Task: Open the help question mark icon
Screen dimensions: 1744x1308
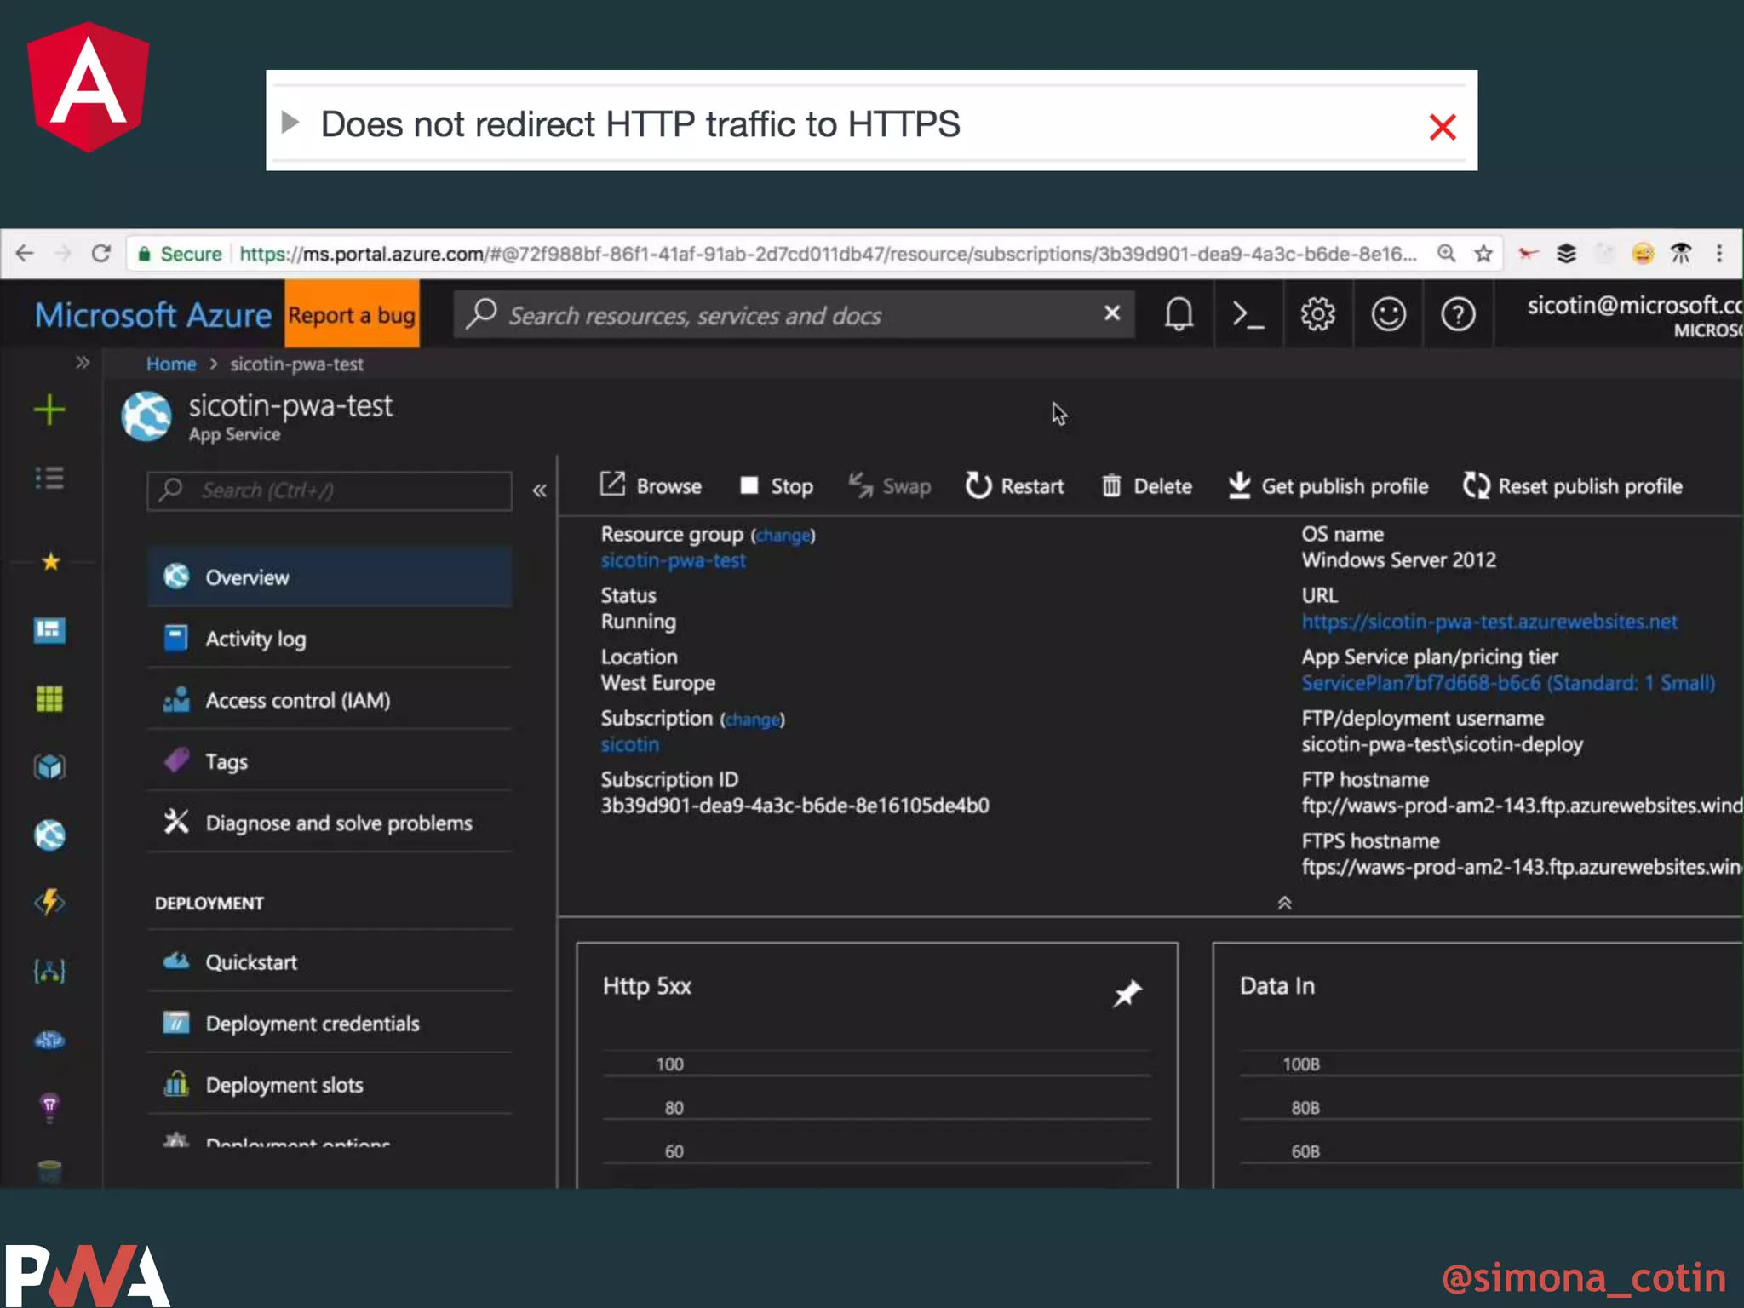Action: (1458, 315)
